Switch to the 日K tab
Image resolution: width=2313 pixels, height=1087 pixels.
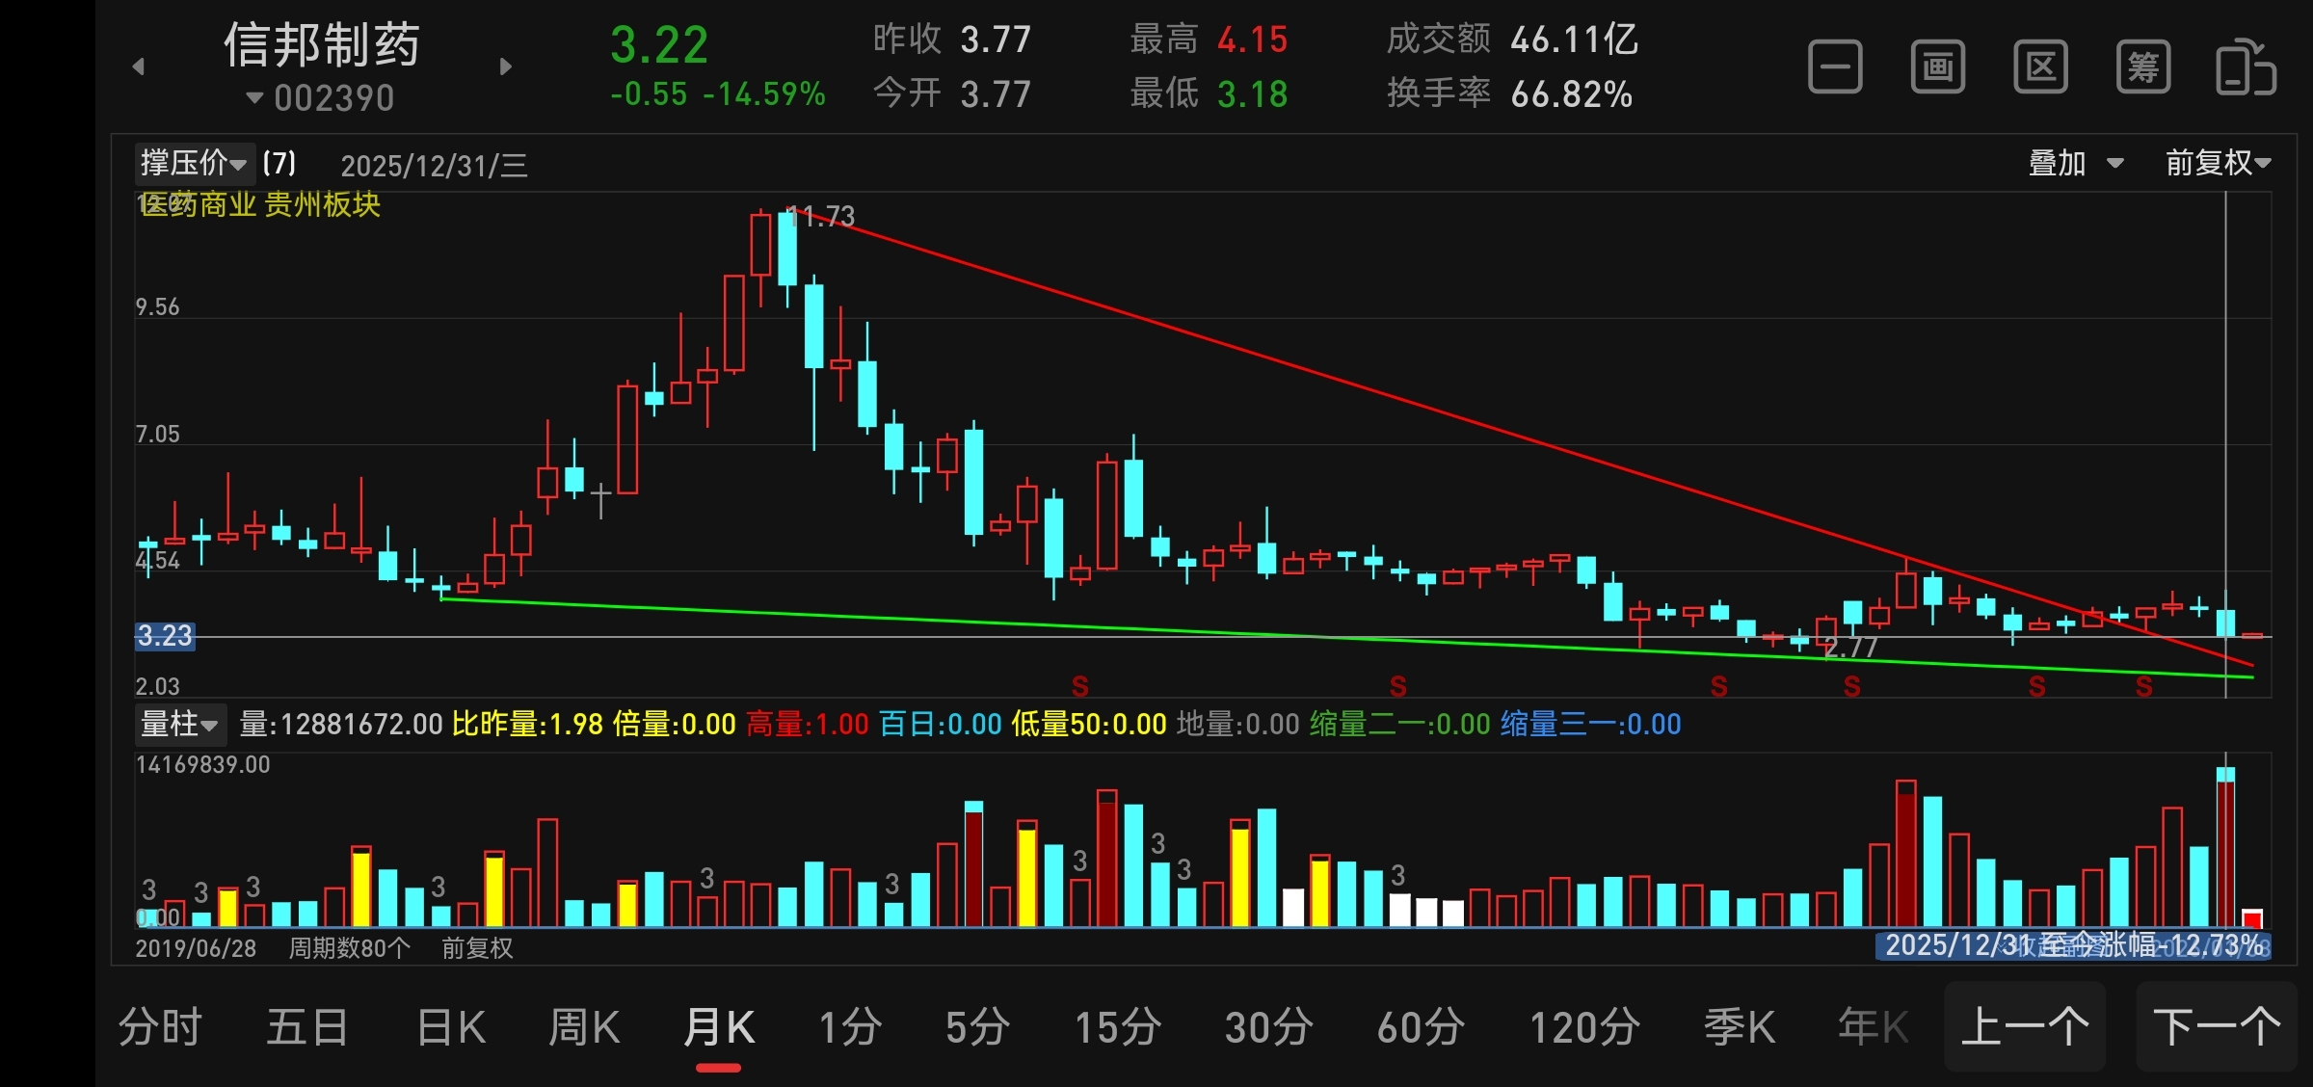click(x=451, y=1027)
